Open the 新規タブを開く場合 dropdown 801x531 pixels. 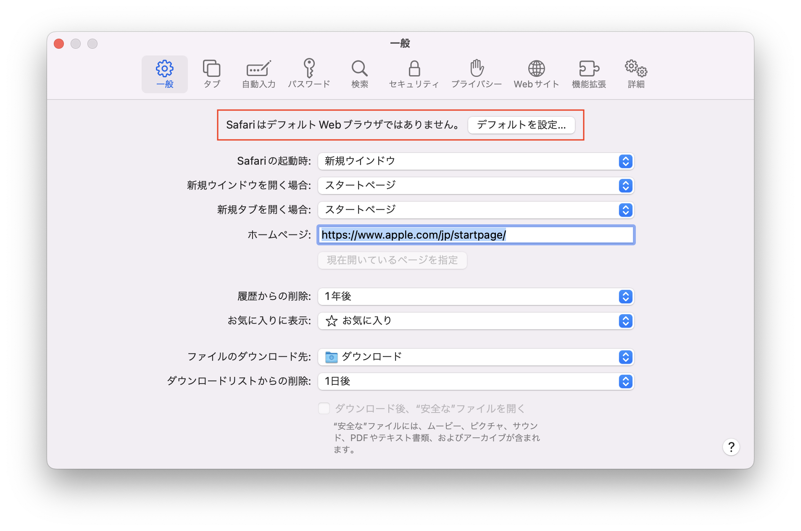tap(476, 210)
